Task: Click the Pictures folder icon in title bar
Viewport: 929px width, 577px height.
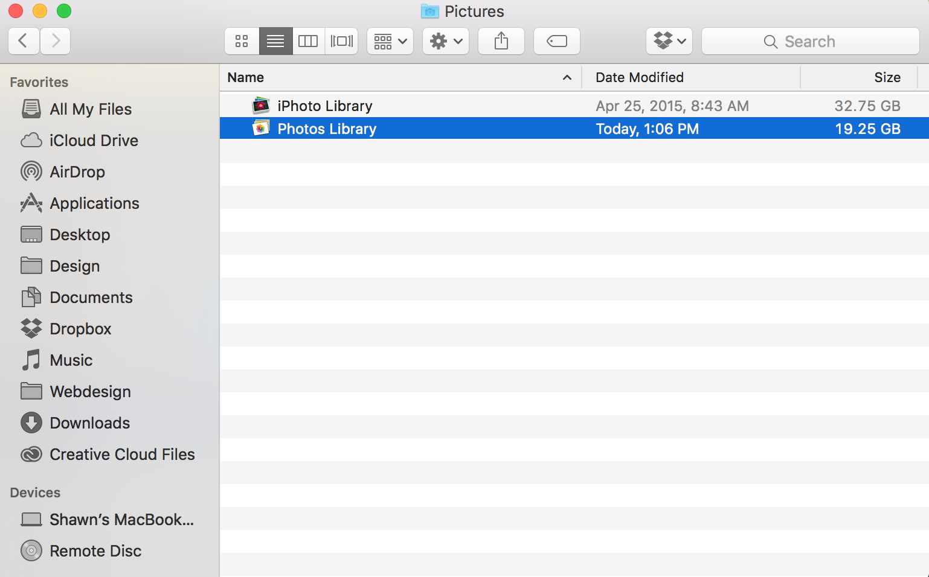Action: (430, 11)
